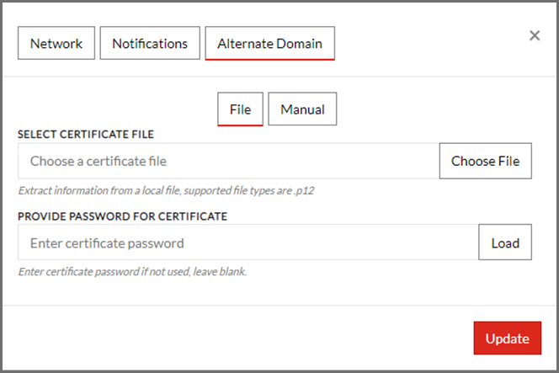Click the 'leave blank' password hint text

click(x=131, y=272)
